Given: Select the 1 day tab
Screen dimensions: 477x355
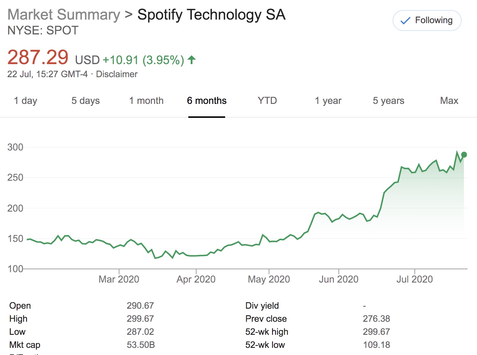Looking at the screenshot, I should pos(26,101).
